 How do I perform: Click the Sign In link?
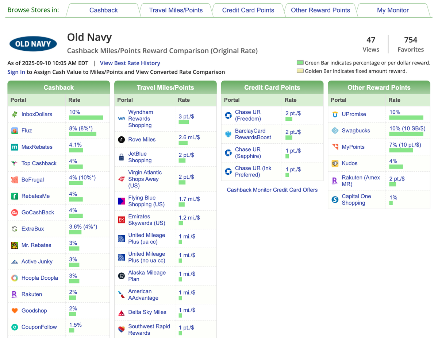[16, 72]
